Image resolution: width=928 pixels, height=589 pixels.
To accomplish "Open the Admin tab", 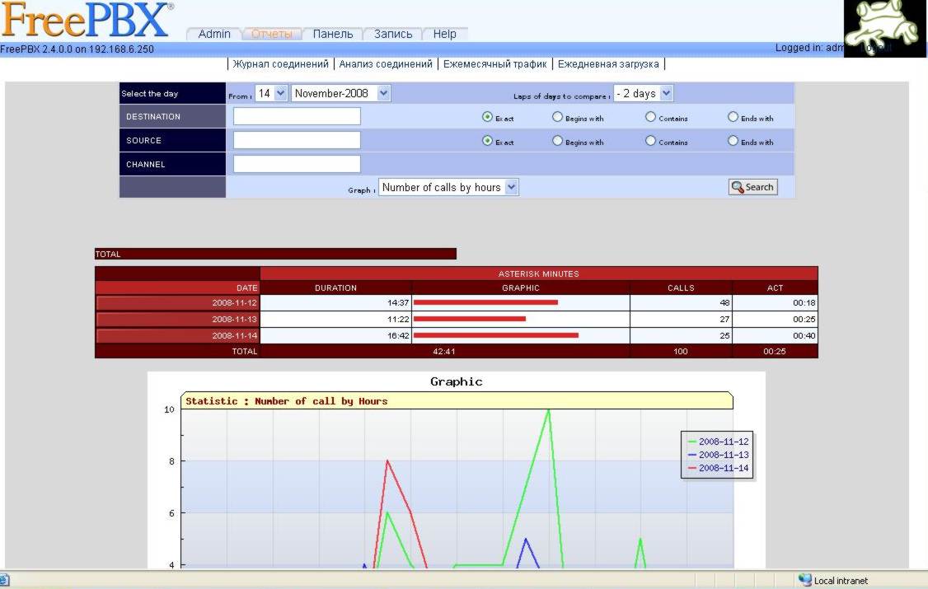I will 214,34.
